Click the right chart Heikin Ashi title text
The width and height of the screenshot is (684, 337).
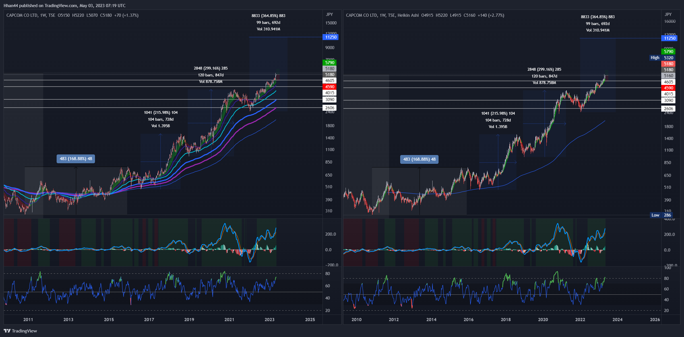[x=408, y=15]
